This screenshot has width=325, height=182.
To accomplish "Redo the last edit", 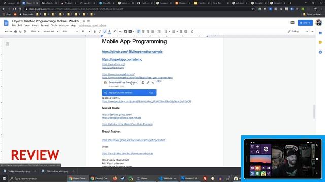I will 11,31.
